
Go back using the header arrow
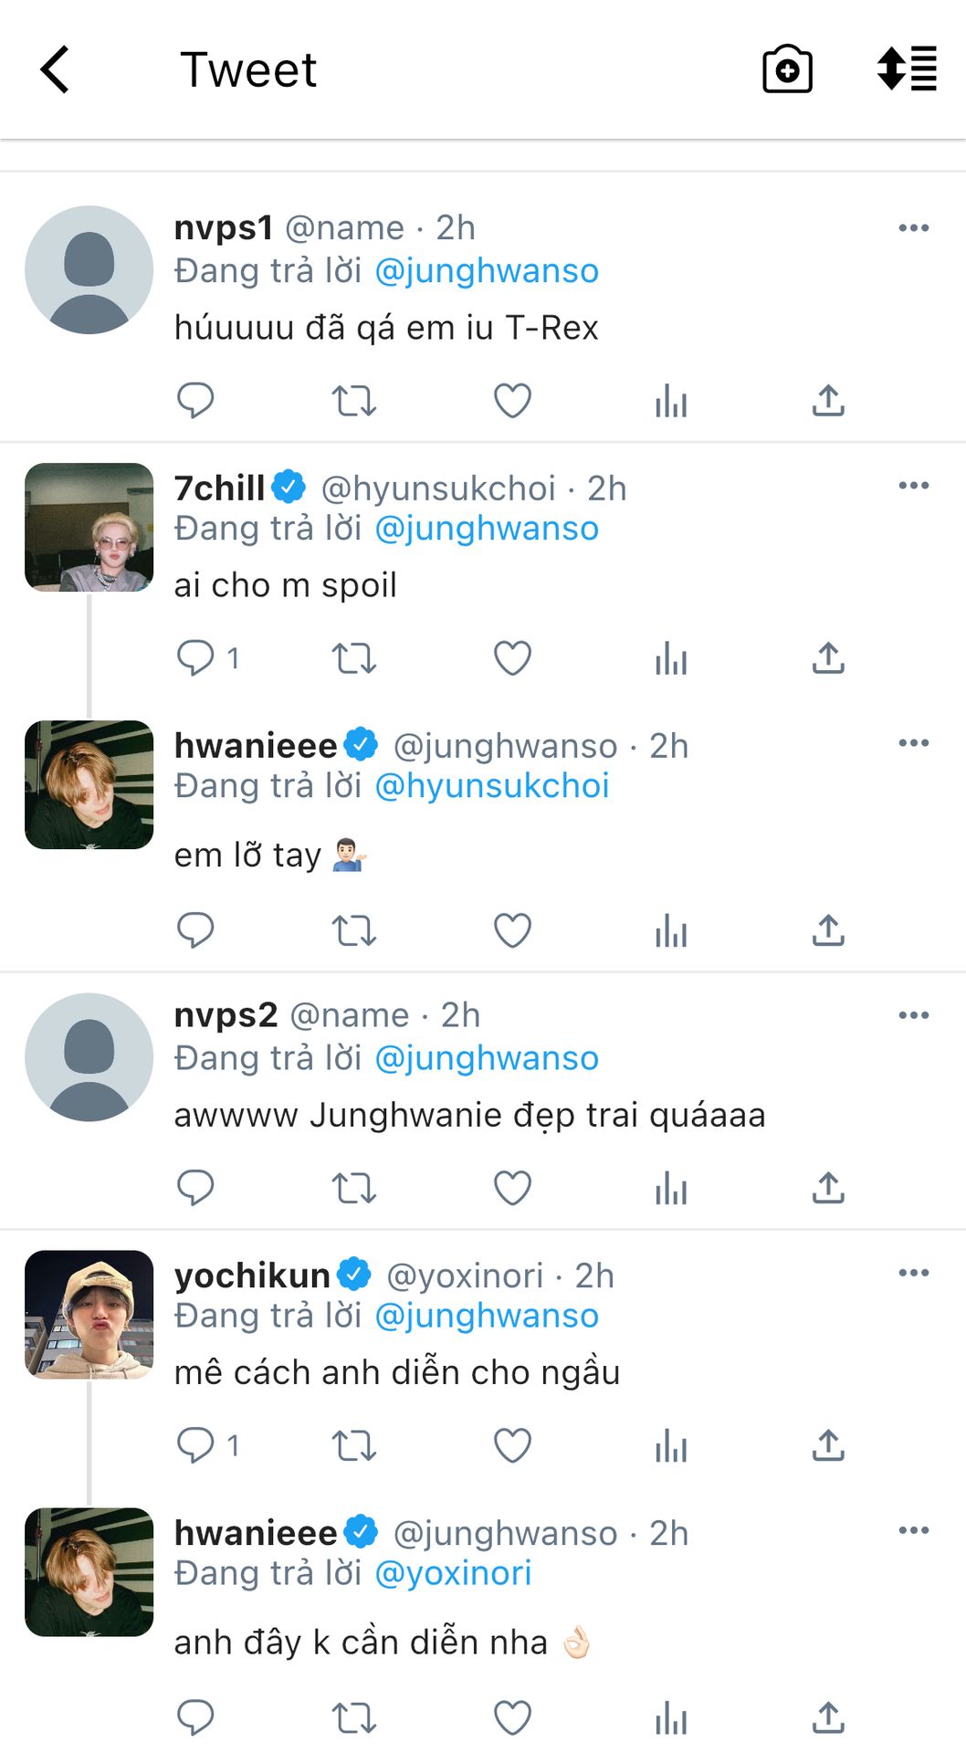click(x=56, y=69)
